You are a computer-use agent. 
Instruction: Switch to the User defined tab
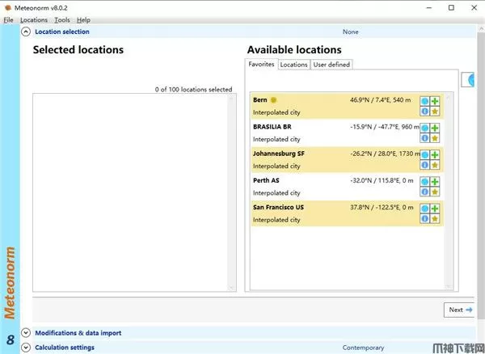tap(331, 65)
